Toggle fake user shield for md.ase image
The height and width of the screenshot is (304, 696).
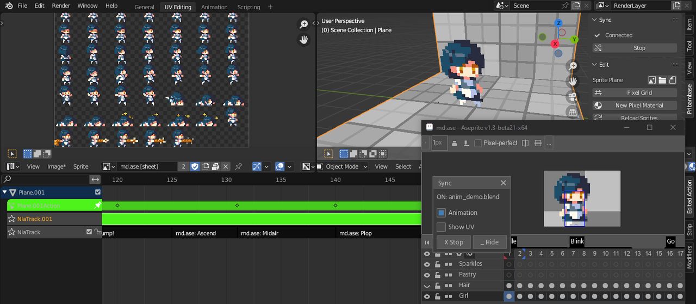click(195, 166)
